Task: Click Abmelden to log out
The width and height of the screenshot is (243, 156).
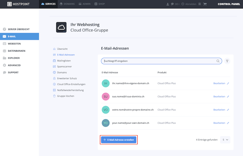Action: (189, 4)
